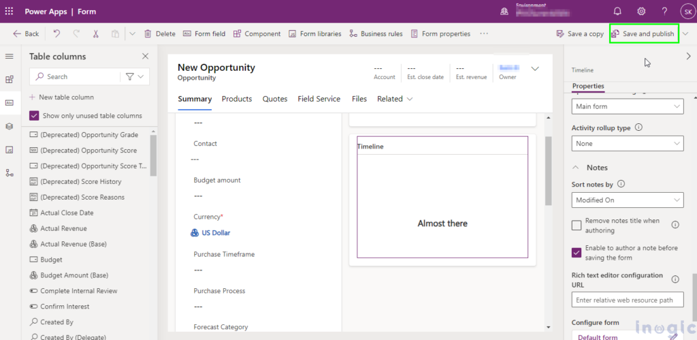Select Actual Close Date column
697x340 pixels.
coord(62,213)
